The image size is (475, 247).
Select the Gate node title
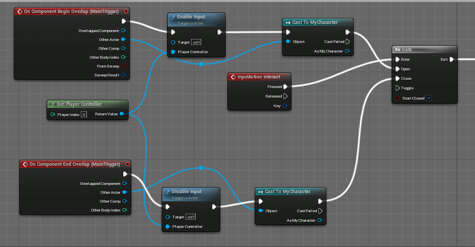[x=407, y=50]
